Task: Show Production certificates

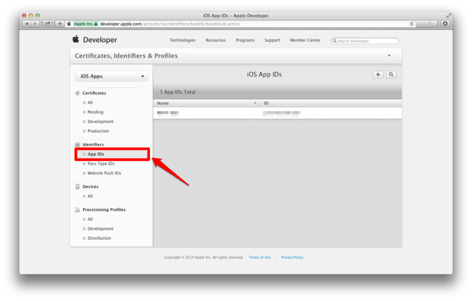Action: pos(98,131)
